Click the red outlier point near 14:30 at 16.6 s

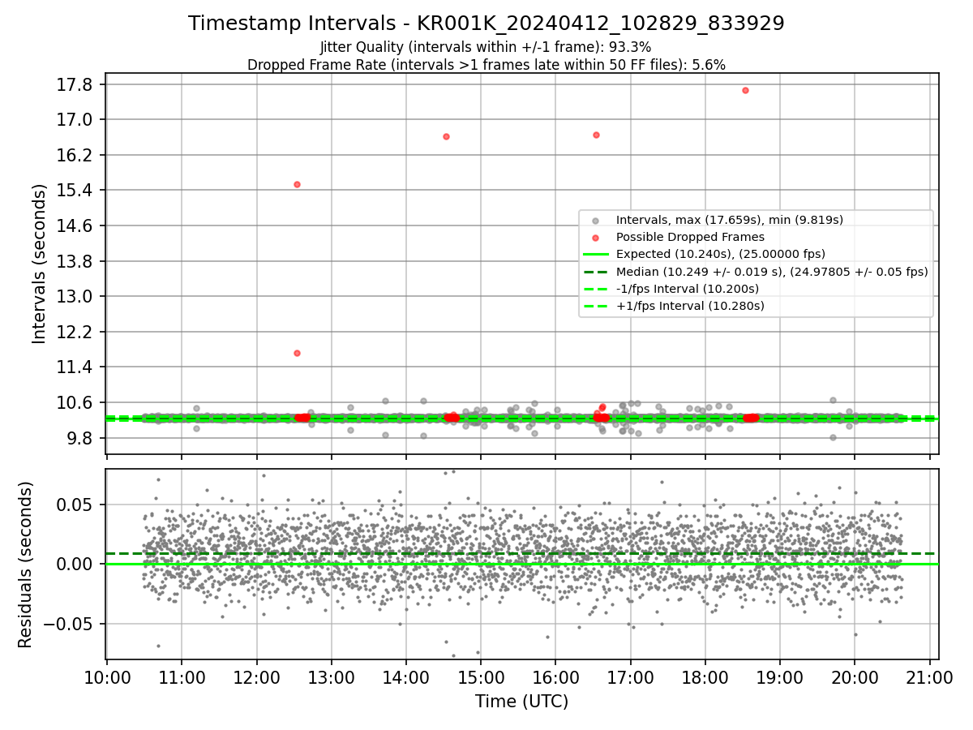click(x=446, y=136)
